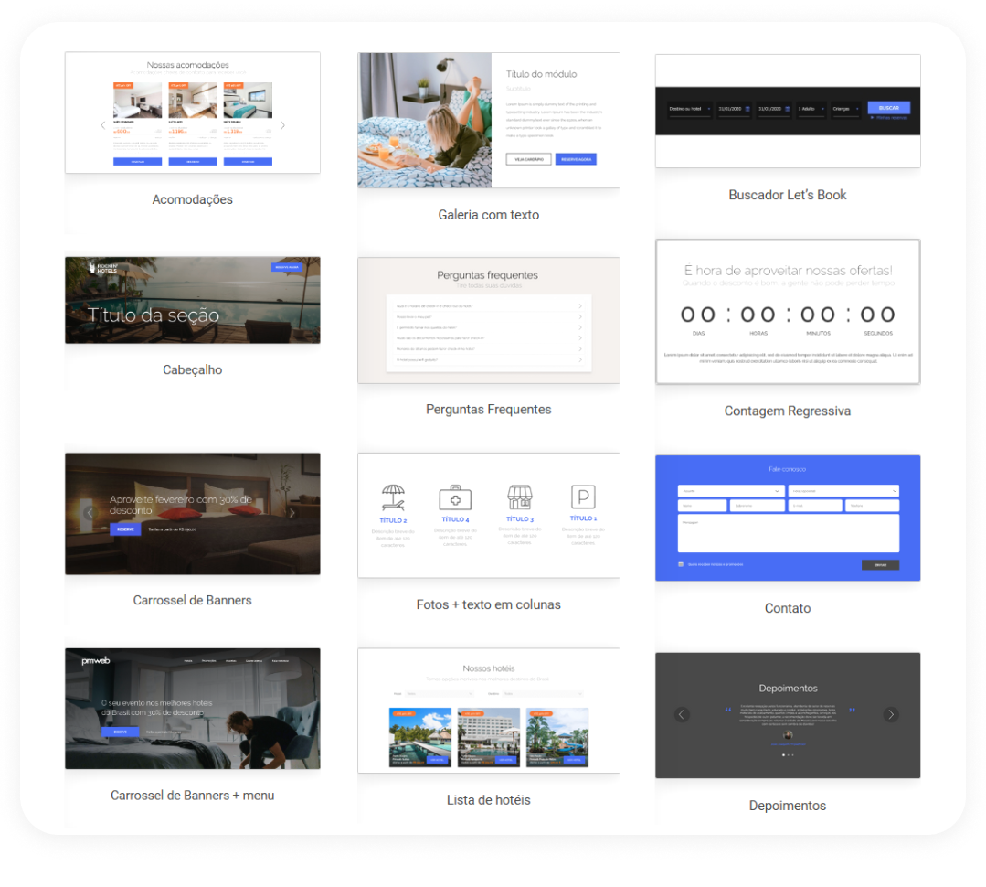Click the Contato caption
This screenshot has width=986, height=887.
(788, 608)
